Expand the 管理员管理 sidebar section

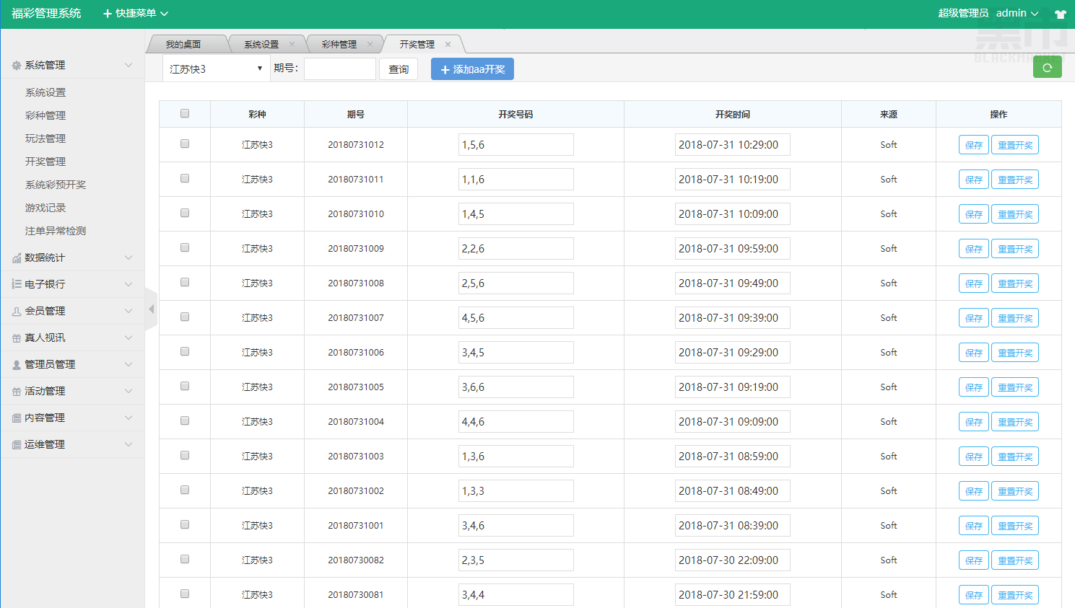(72, 364)
